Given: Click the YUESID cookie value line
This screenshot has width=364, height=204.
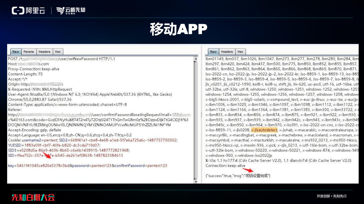Looking at the screenshot, I should [x=54, y=145].
